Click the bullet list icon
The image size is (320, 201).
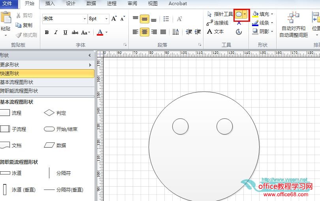click(x=166, y=19)
